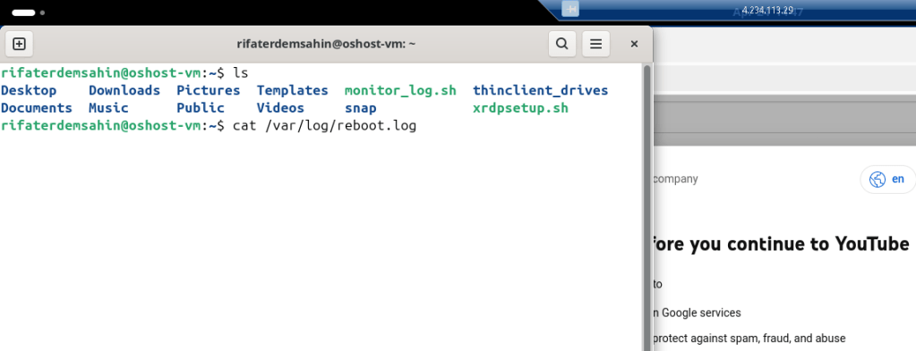This screenshot has width=916, height=351.
Task: Open the en language selector in browser
Action: [888, 180]
